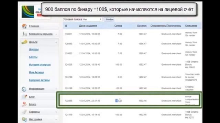The image size is (220, 123).
Task: Click the Блог icon in sidebar
Action: pos(24,97)
